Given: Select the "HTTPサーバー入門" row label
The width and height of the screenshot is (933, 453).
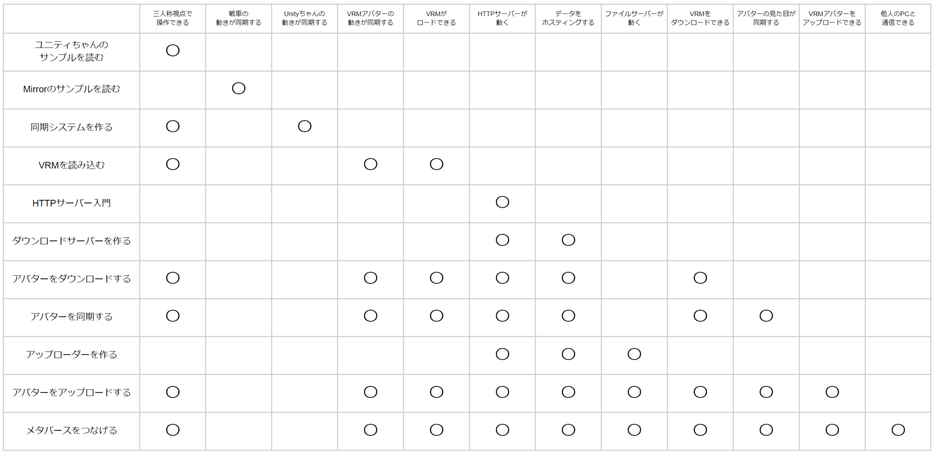Looking at the screenshot, I should [x=72, y=203].
